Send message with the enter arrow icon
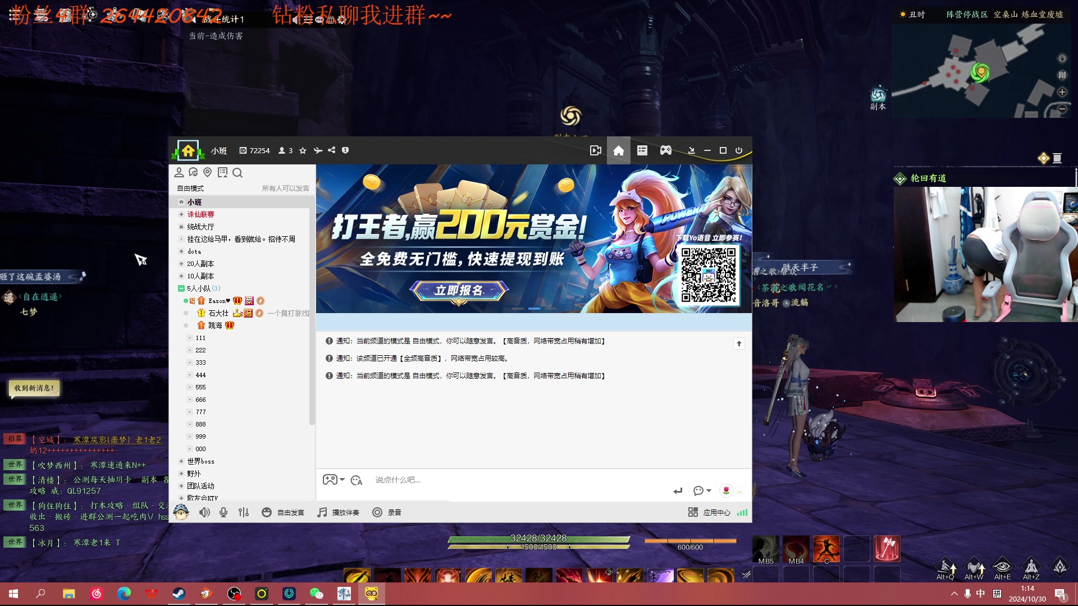The width and height of the screenshot is (1078, 606). [678, 491]
